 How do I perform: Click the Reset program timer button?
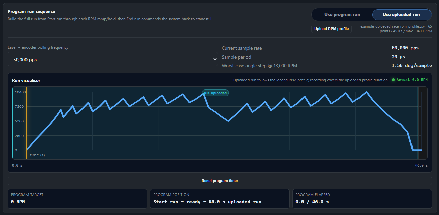(220, 181)
